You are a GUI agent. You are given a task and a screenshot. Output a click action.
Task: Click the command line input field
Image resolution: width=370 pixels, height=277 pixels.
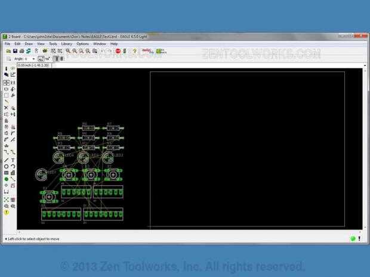[x=206, y=66]
